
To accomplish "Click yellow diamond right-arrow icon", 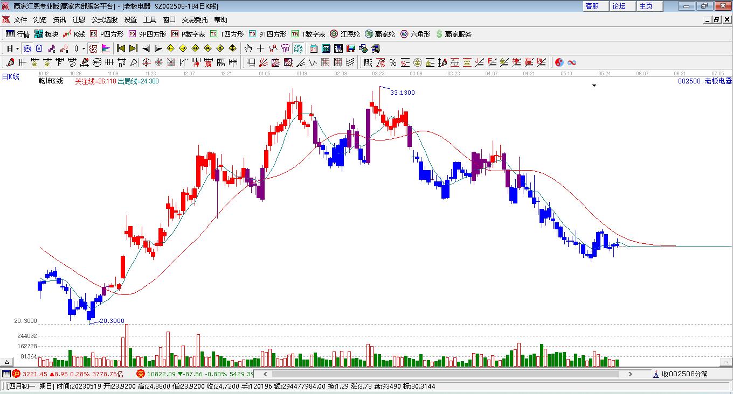I will coord(183,48).
